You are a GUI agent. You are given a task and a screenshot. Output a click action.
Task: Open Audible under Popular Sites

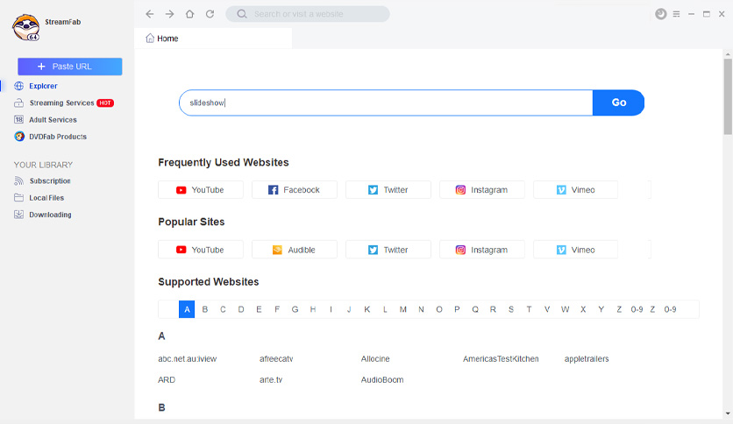coord(295,250)
